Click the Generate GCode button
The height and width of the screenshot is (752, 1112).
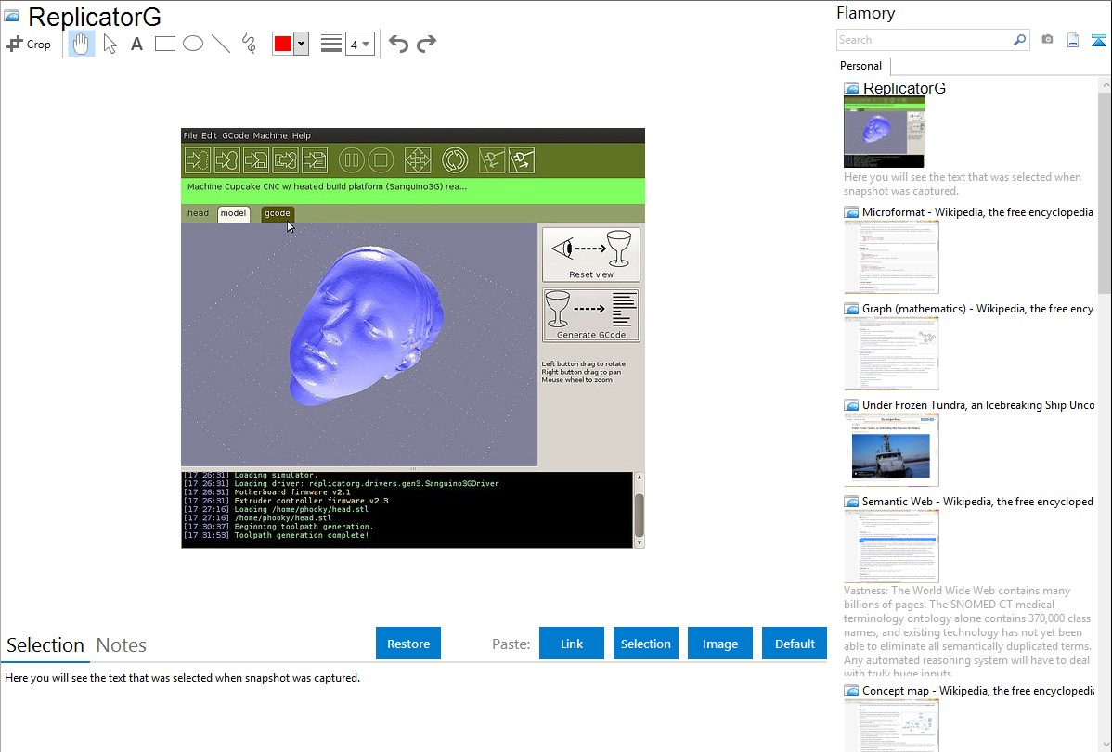590,314
